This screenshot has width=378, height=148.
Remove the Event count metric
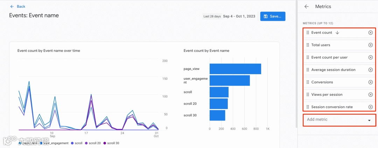371,33
